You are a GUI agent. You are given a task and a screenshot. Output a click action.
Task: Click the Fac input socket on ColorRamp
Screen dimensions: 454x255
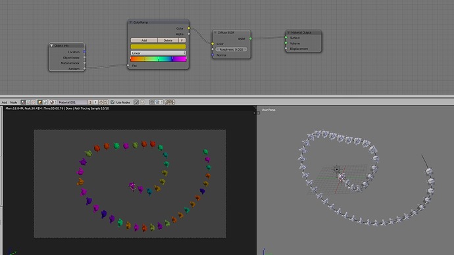tap(128, 66)
